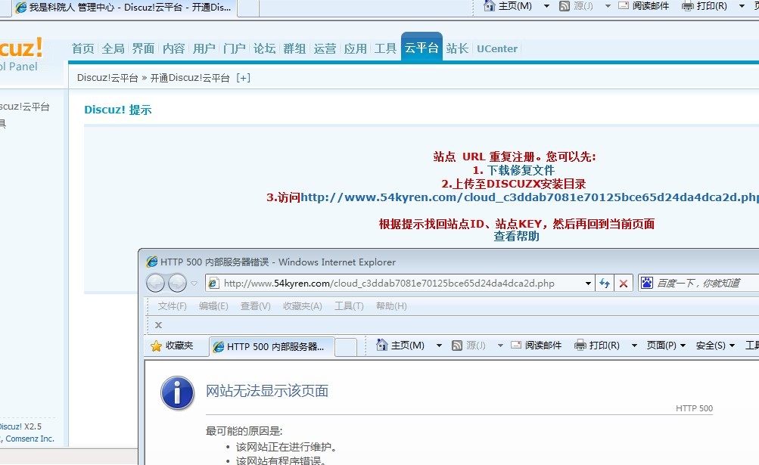Click 阅读邮件 mail icon in front window
Screen dimensions: 759x465
click(x=516, y=345)
